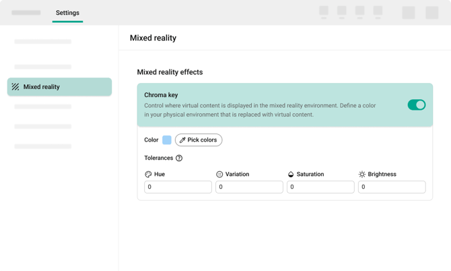
Task: Click the Mixed reality effects section heading
Action: click(x=170, y=72)
